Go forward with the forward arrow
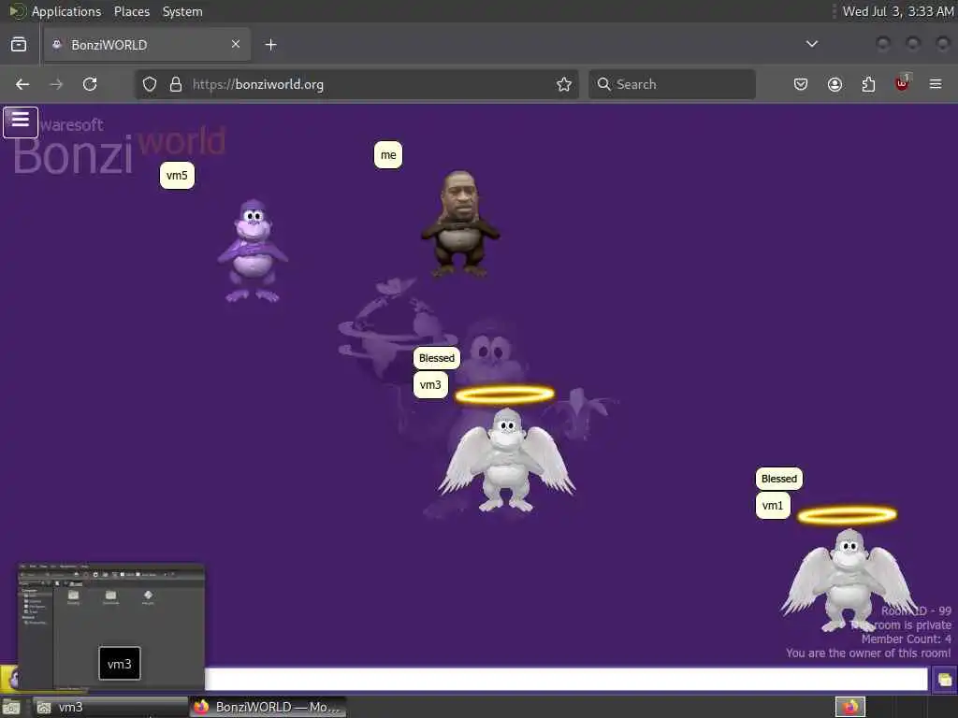 point(56,84)
